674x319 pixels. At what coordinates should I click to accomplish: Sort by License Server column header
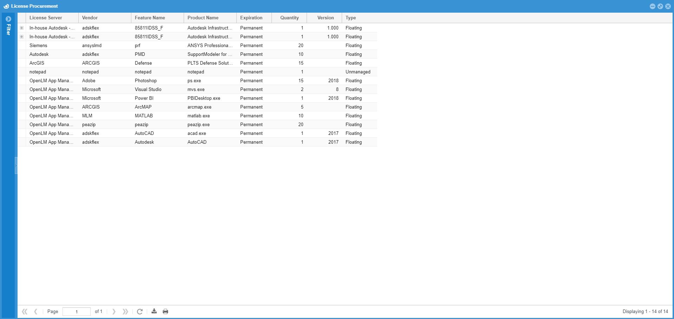click(46, 18)
